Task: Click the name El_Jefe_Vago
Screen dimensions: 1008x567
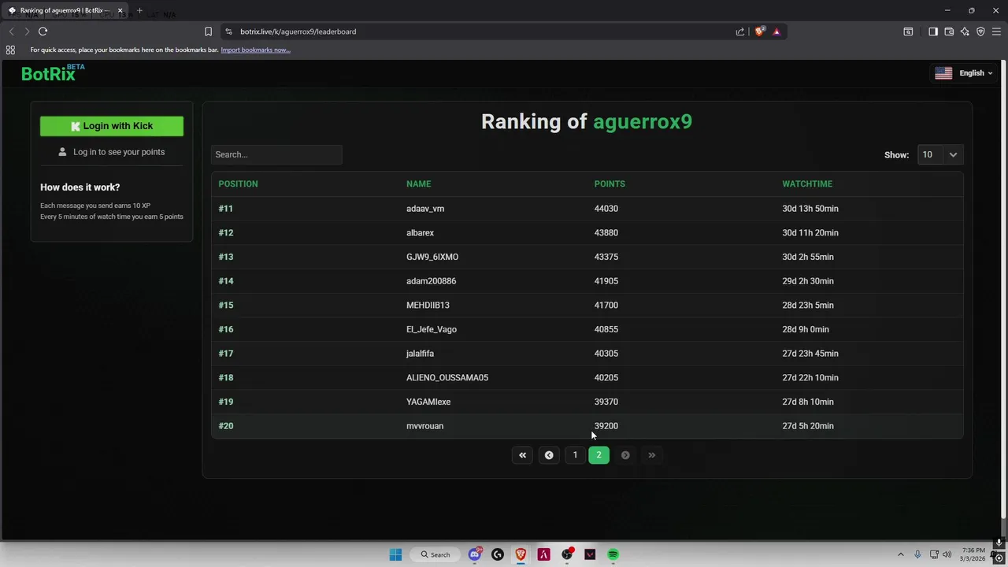Action: [x=432, y=329]
